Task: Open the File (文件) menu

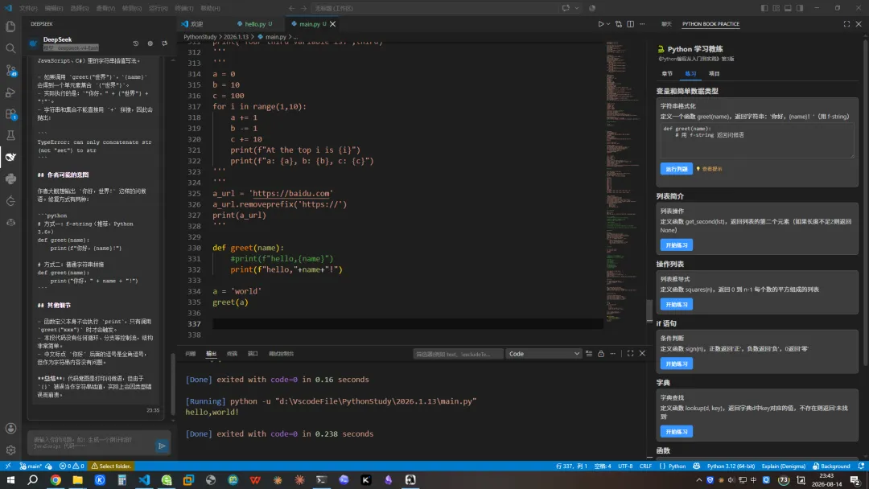Action: click(x=28, y=8)
